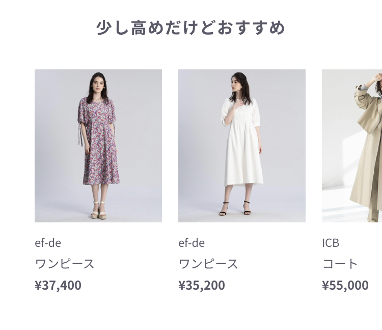
Task: Click the white dress skirt hem
Action: (243, 183)
